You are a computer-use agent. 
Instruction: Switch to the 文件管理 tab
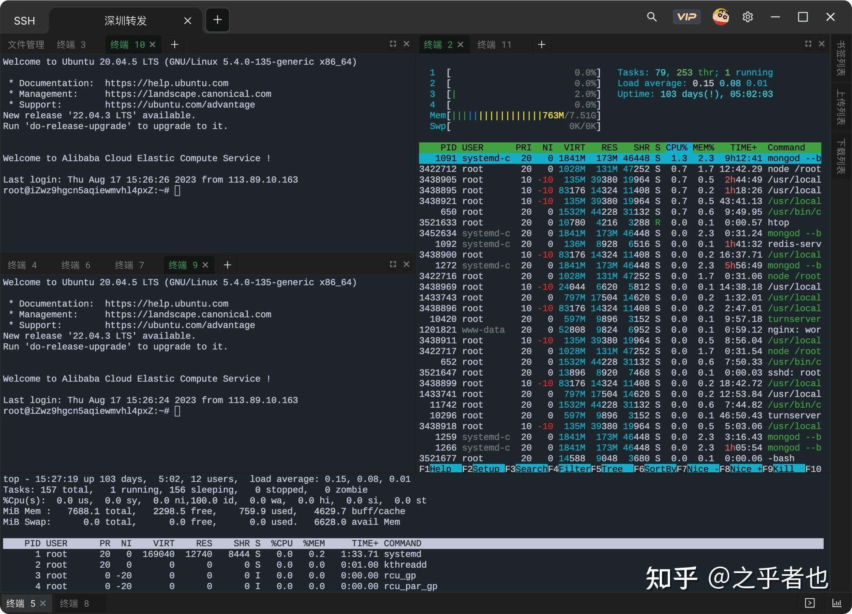26,45
